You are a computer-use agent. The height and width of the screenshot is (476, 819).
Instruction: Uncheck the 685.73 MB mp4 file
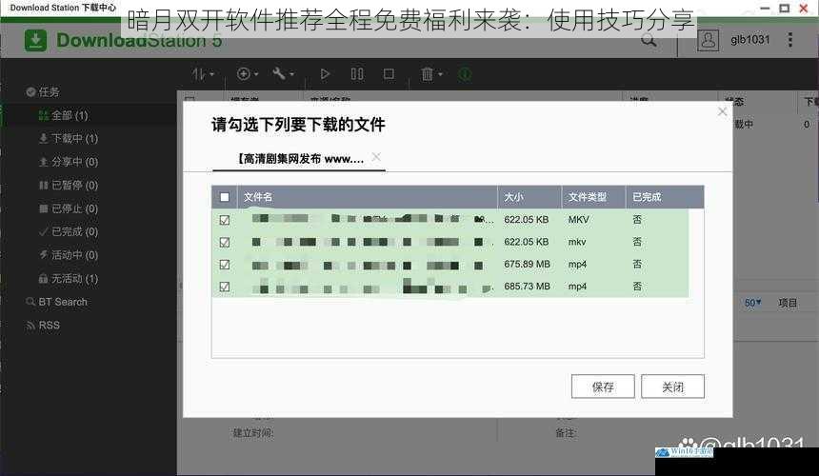tap(225, 287)
